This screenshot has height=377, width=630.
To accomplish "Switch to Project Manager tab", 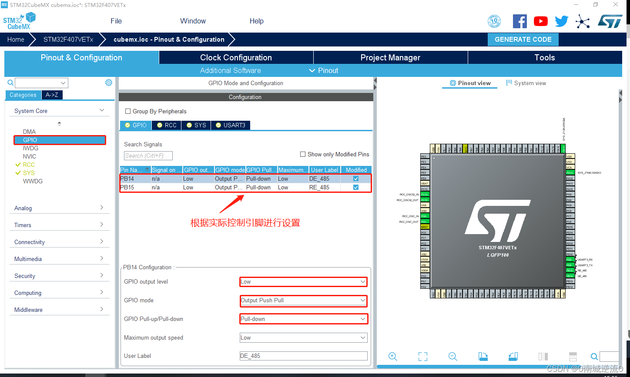I will [x=390, y=58].
